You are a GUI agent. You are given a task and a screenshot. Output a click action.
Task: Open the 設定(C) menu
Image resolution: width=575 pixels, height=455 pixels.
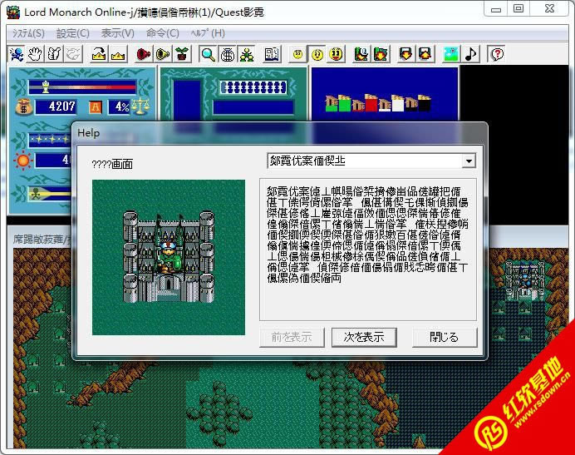[x=73, y=33]
